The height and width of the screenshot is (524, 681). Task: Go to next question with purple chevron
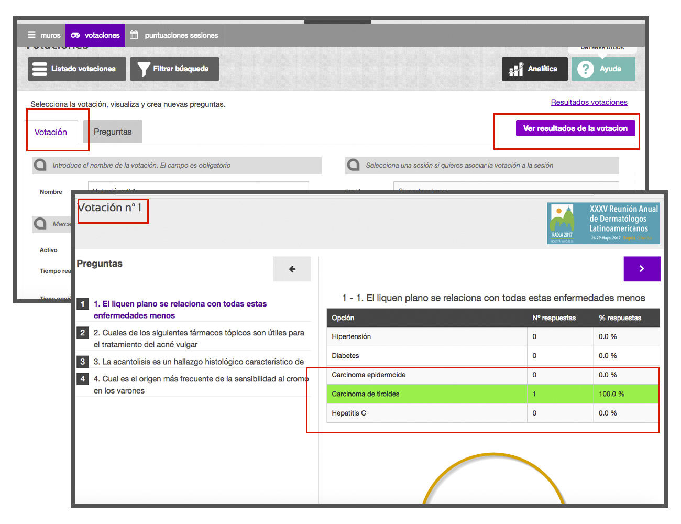(x=642, y=269)
